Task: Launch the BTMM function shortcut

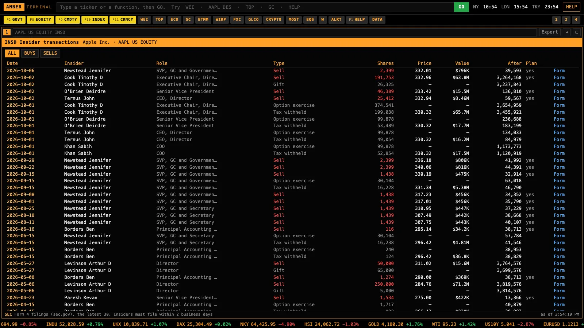Action: (x=203, y=20)
